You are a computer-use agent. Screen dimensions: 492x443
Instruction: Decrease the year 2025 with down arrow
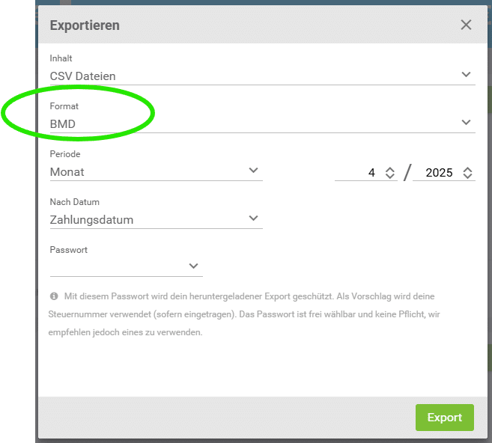[x=467, y=176]
